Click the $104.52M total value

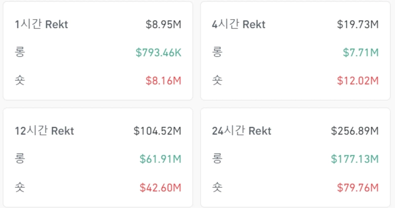[158, 131]
